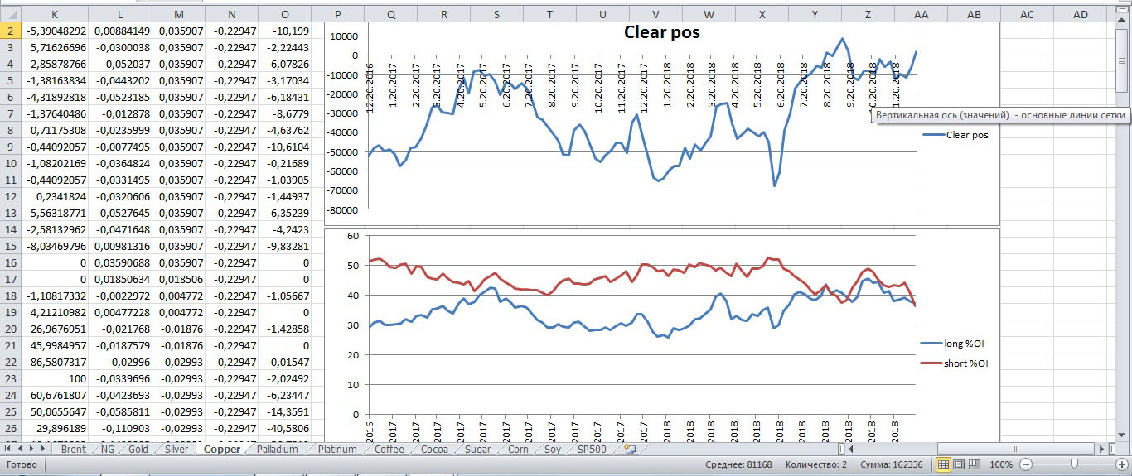This screenshot has height=476, width=1132.
Task: Click the -80000 axis label on top chart
Action: 342,209
